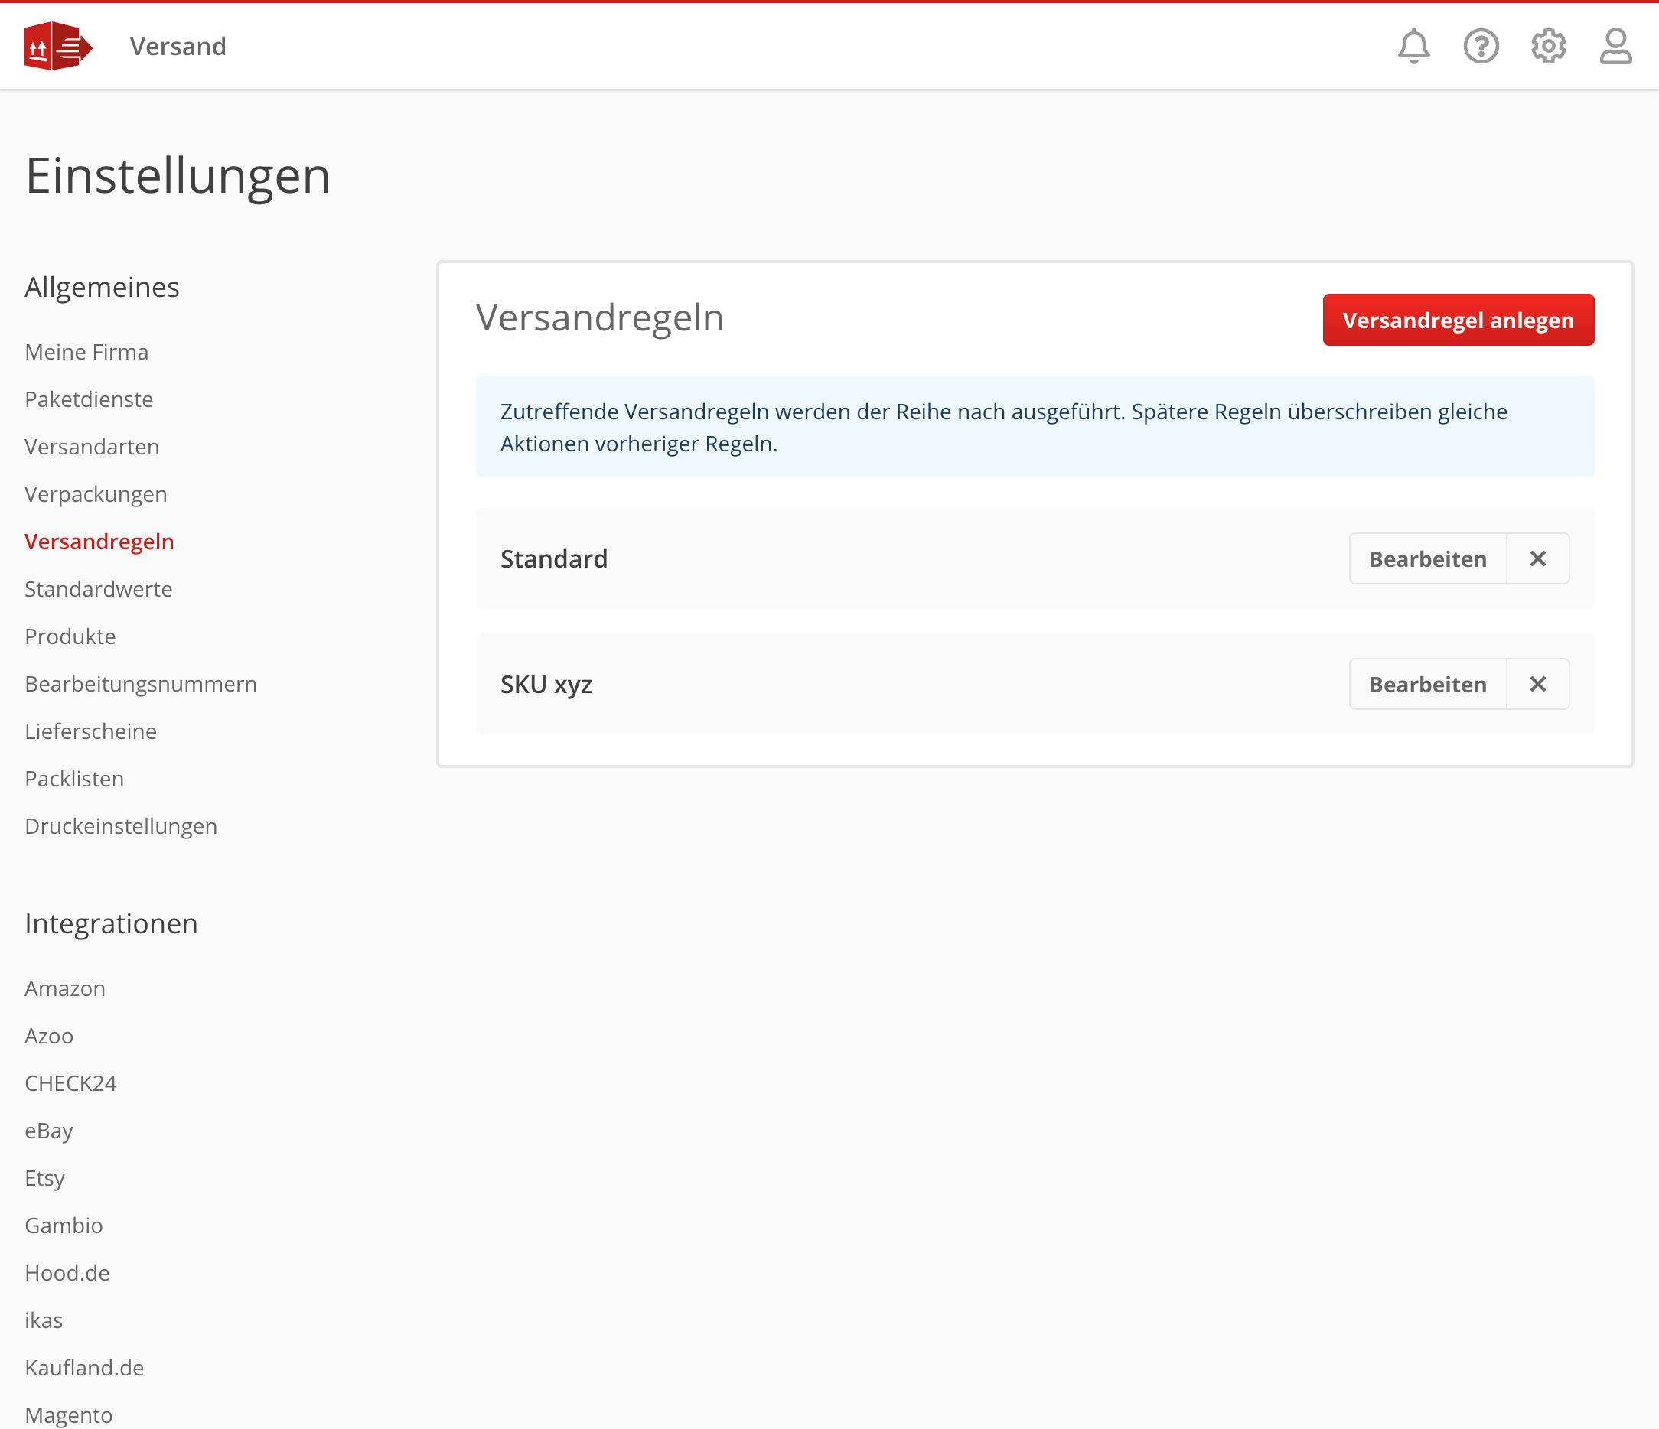The image size is (1659, 1429).
Task: Delete the SKU xyz rule with its X icon
Action: pos(1537,685)
